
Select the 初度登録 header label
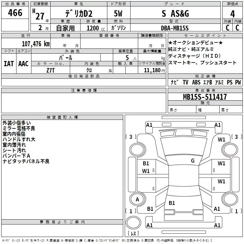point(41,4)
